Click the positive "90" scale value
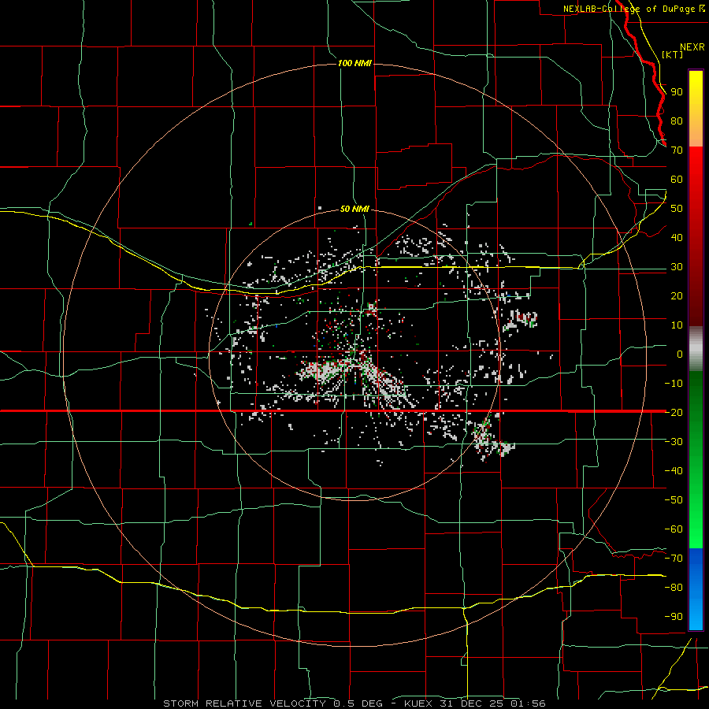The width and height of the screenshot is (709, 709). [x=677, y=92]
